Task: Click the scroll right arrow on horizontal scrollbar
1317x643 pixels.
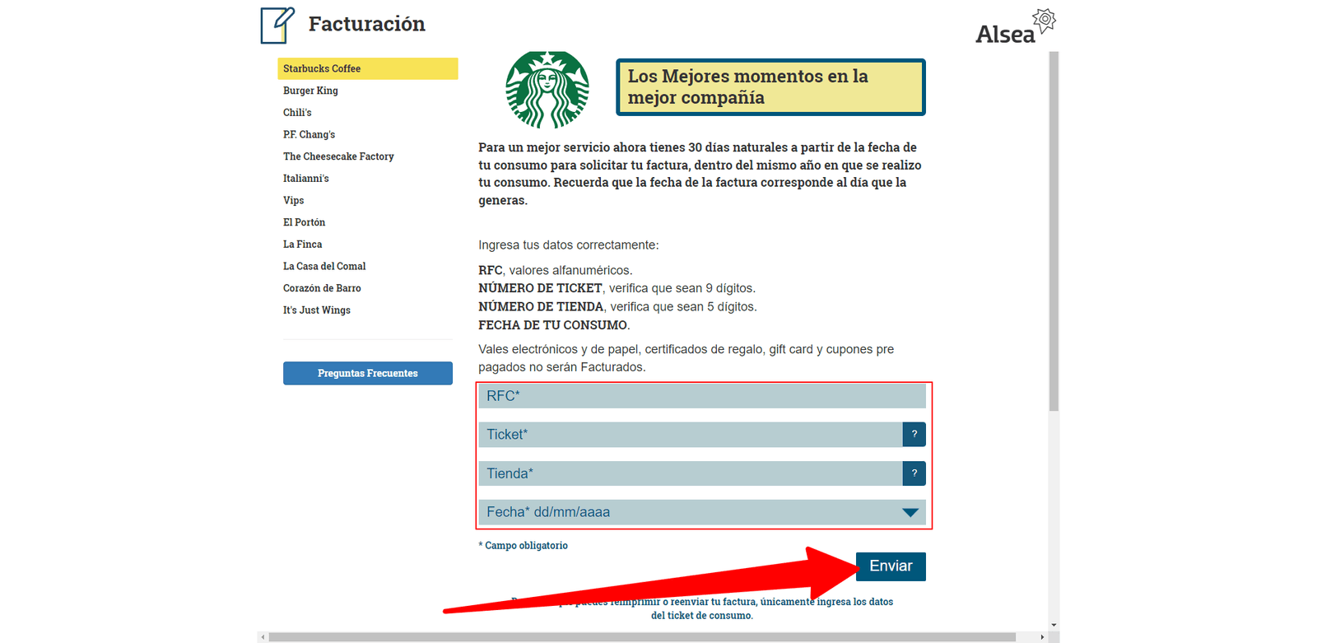Action: (x=1042, y=637)
